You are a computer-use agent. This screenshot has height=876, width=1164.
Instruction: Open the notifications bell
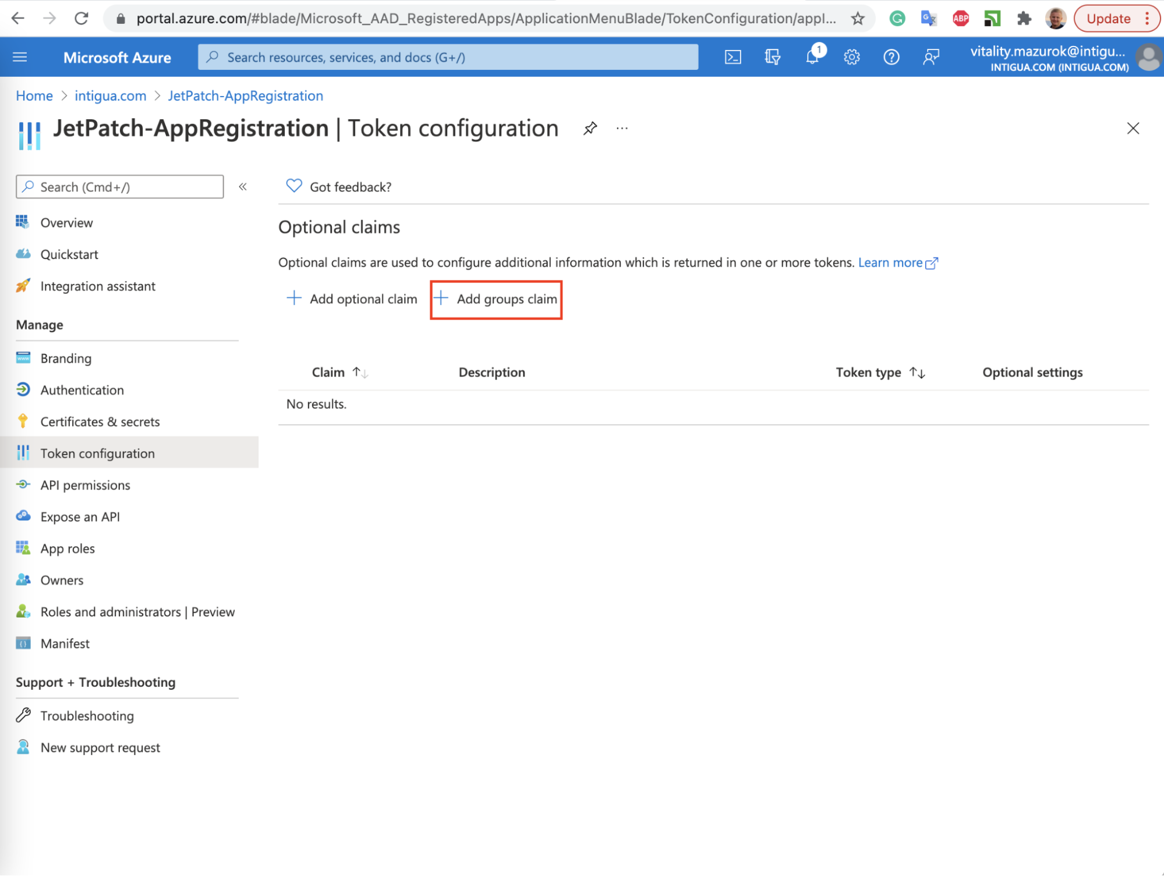pyautogui.click(x=812, y=57)
